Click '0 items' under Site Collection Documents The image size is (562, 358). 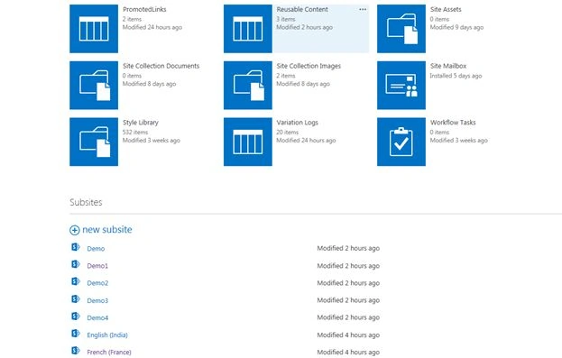click(x=132, y=76)
